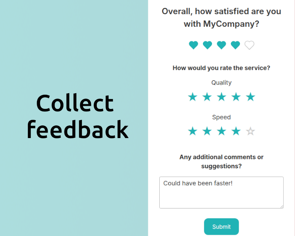Click the third Quality star
This screenshot has width=295, height=236.
(221, 97)
